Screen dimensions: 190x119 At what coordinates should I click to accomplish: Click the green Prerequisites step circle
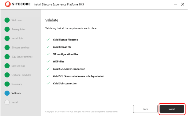pos(7,29)
